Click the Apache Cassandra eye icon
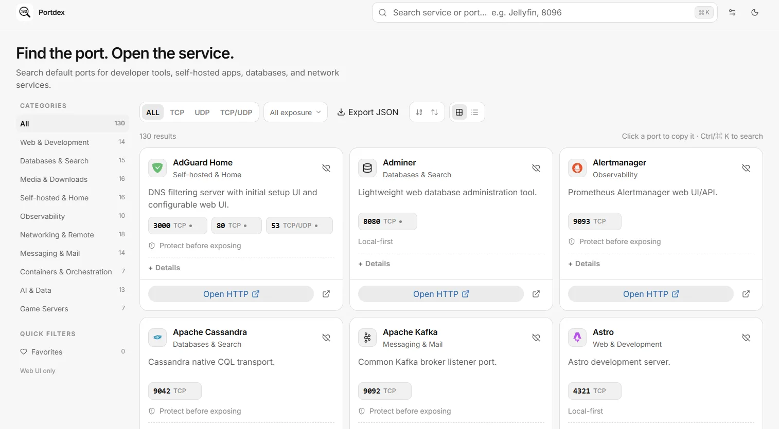Image resolution: width=779 pixels, height=429 pixels. pyautogui.click(x=157, y=338)
